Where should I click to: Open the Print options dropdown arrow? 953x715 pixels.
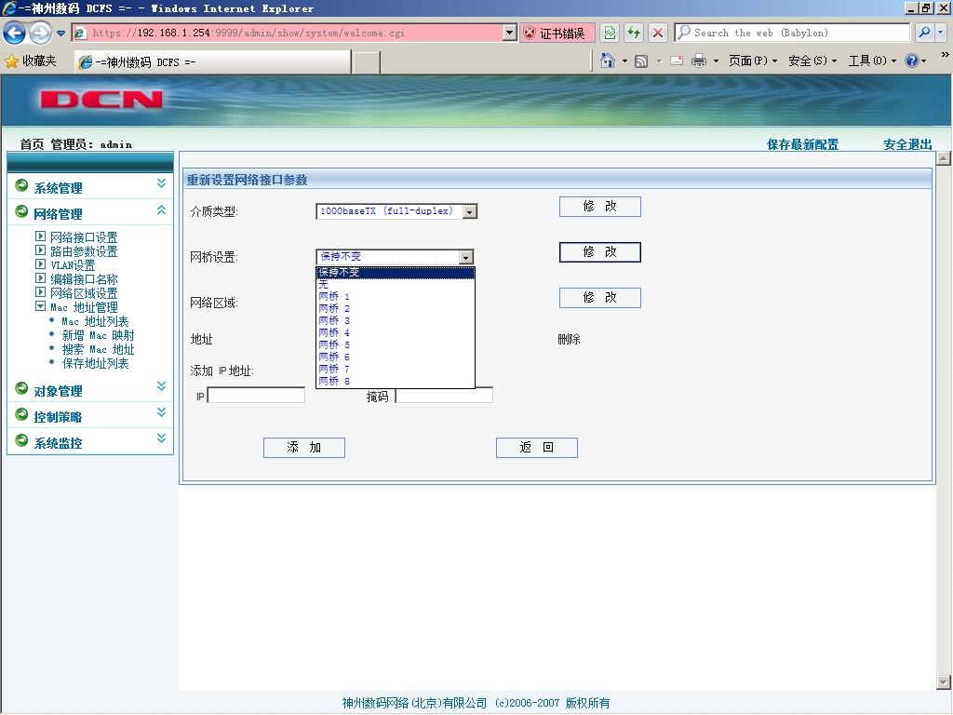(x=716, y=61)
